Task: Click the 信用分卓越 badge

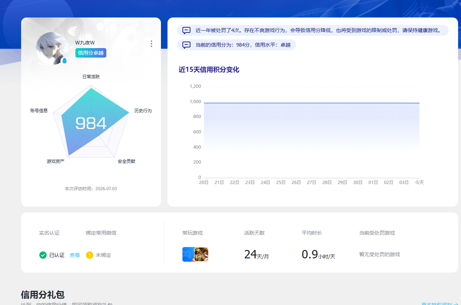Action: coord(91,53)
